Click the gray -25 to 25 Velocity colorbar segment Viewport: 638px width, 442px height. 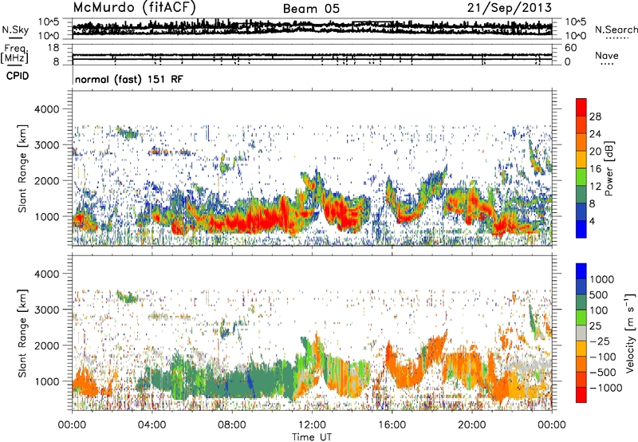click(581, 333)
